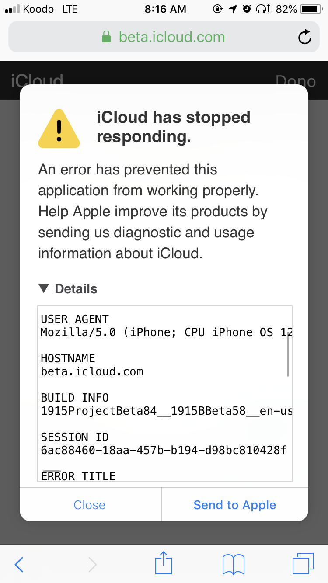
Task: Open the Safari share sheet icon
Action: 164,563
